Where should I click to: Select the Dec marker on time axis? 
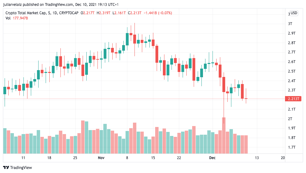click(212, 158)
